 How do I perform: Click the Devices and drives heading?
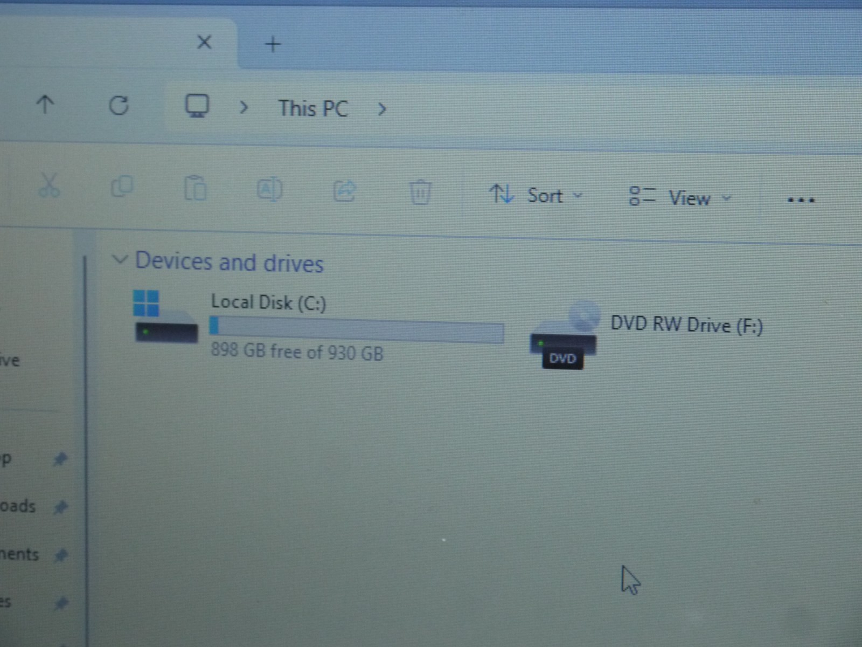(x=229, y=262)
